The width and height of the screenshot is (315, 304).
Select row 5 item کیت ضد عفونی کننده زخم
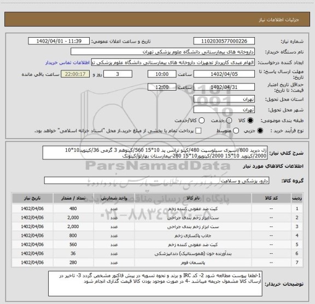coord(193,245)
